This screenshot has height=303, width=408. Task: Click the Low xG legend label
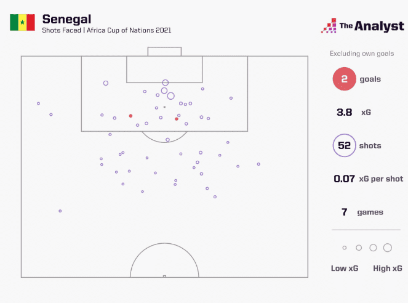coord(343,269)
